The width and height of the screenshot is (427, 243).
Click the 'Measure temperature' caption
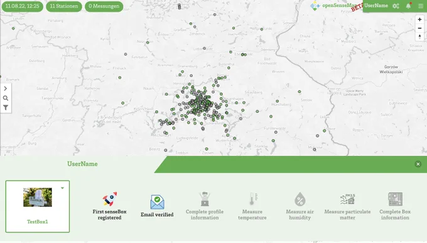[252, 215]
